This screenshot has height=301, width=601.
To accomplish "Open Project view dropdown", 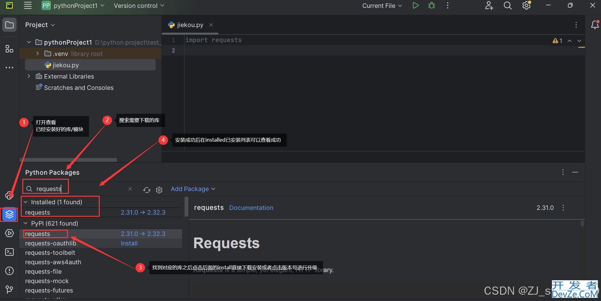I will point(40,25).
